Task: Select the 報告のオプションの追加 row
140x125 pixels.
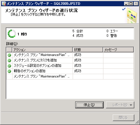Action: pos(70,71)
